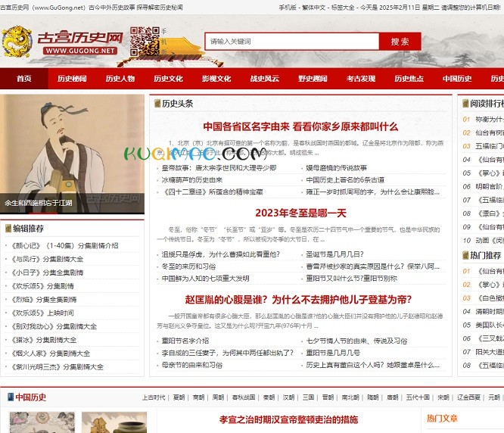Open 《欢乐颂5》上映时间

pyautogui.click(x=42, y=313)
